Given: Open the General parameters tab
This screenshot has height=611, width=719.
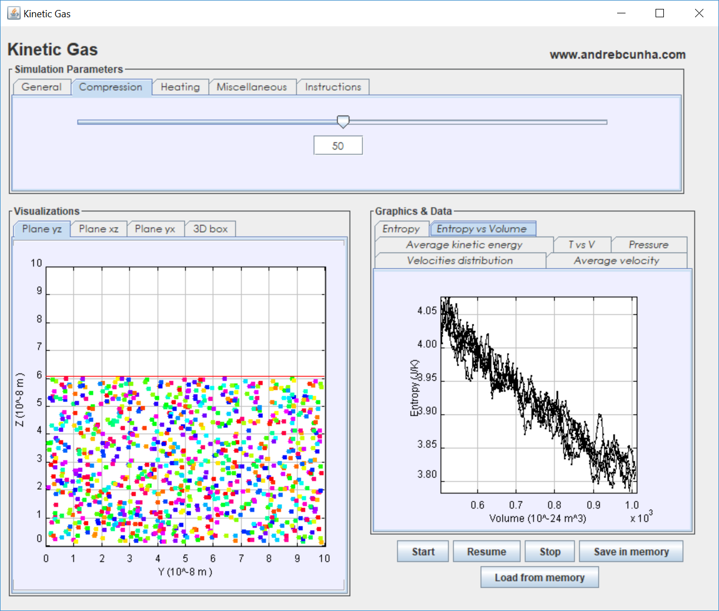Looking at the screenshot, I should (x=42, y=87).
